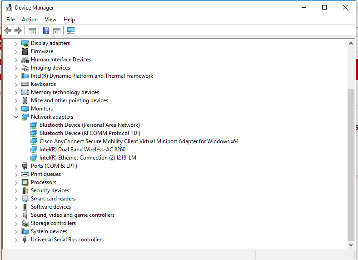The height and width of the screenshot is (260, 358).
Task: Expand the Human Interface Devices node
Action: (x=16, y=60)
